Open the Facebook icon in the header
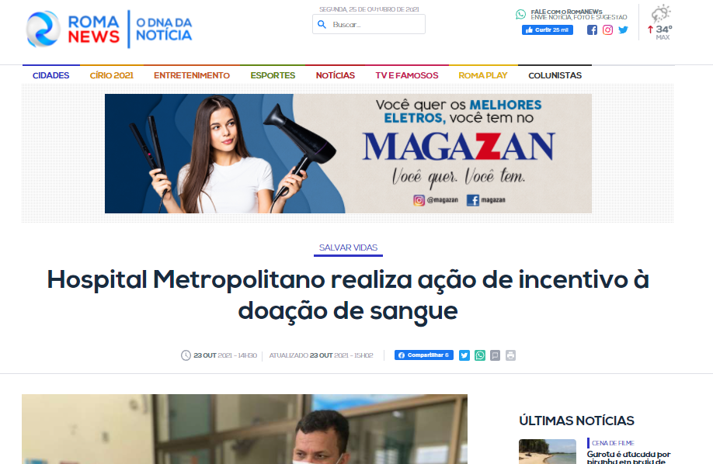Viewport: 713px width, 464px height. tap(592, 30)
